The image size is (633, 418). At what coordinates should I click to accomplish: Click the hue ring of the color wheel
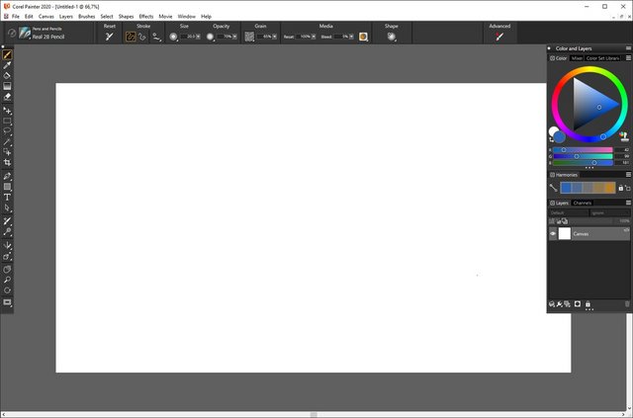[589, 70]
